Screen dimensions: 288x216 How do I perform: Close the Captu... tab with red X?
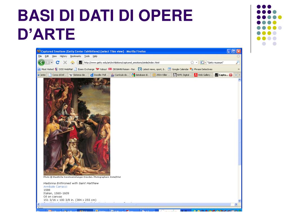231,75
